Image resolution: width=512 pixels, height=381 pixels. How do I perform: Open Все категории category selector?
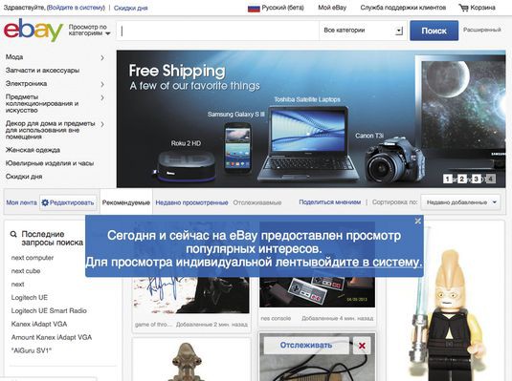tap(363, 31)
